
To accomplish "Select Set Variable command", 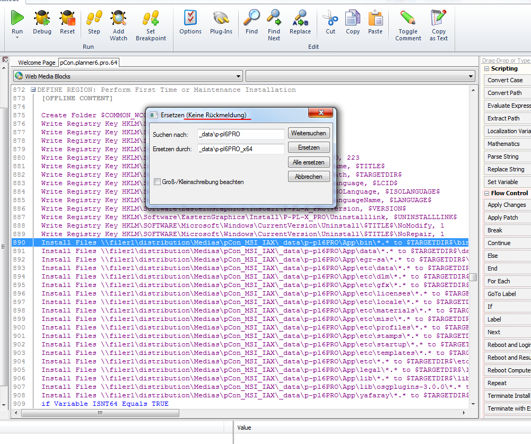I will 507,182.
